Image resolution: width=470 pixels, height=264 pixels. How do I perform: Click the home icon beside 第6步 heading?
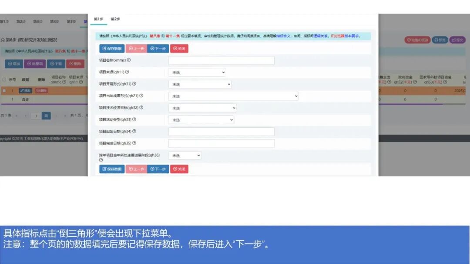click(x=4, y=39)
